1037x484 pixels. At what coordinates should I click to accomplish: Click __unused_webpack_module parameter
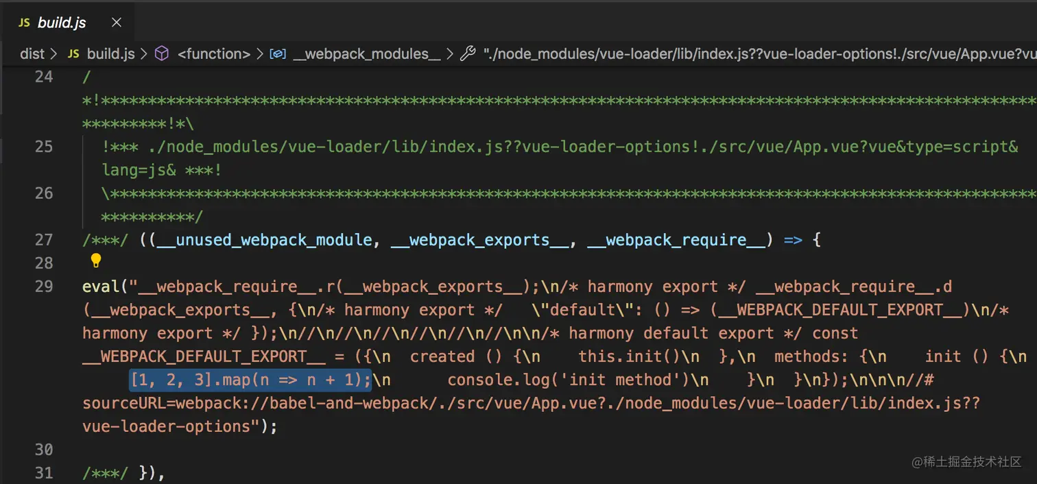coord(265,240)
